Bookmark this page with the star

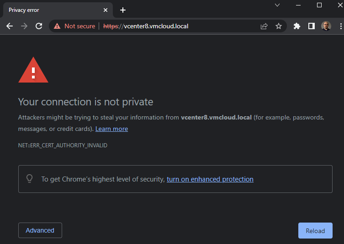coord(279,26)
